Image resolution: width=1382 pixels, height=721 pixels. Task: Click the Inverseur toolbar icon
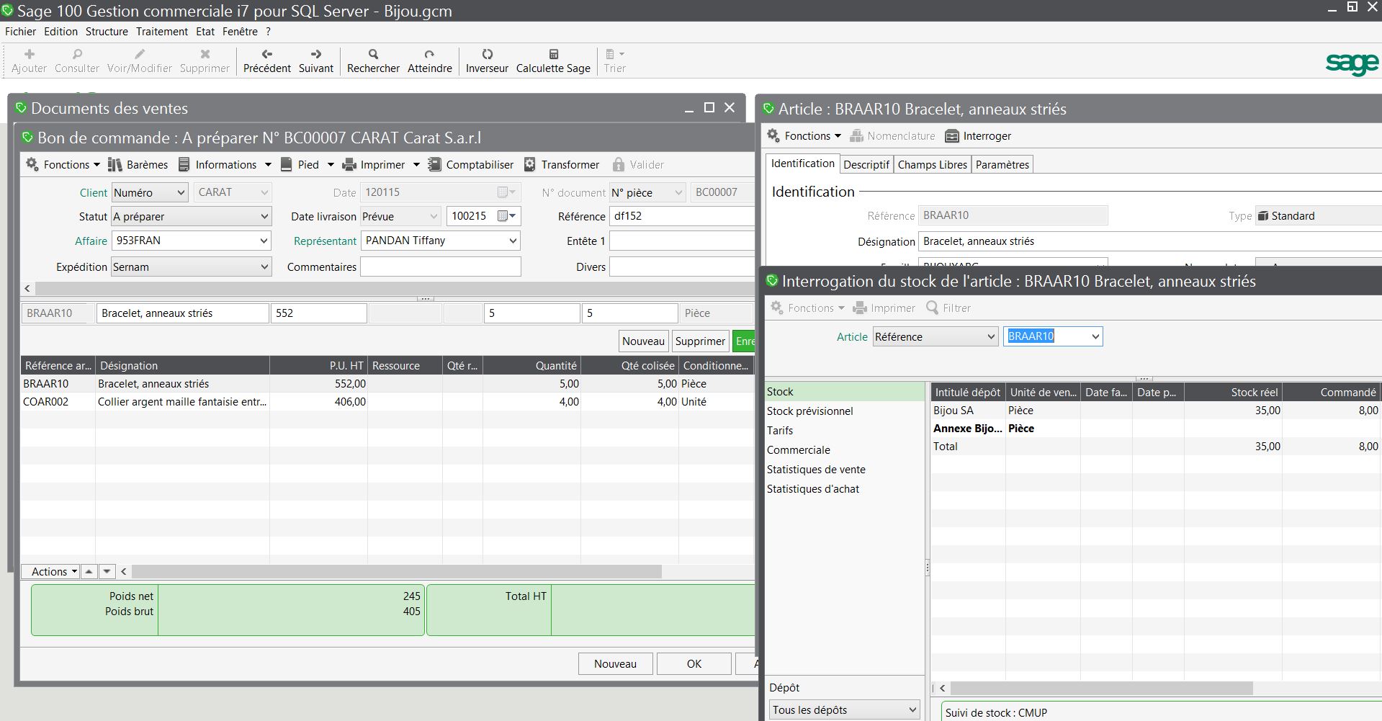tap(487, 61)
